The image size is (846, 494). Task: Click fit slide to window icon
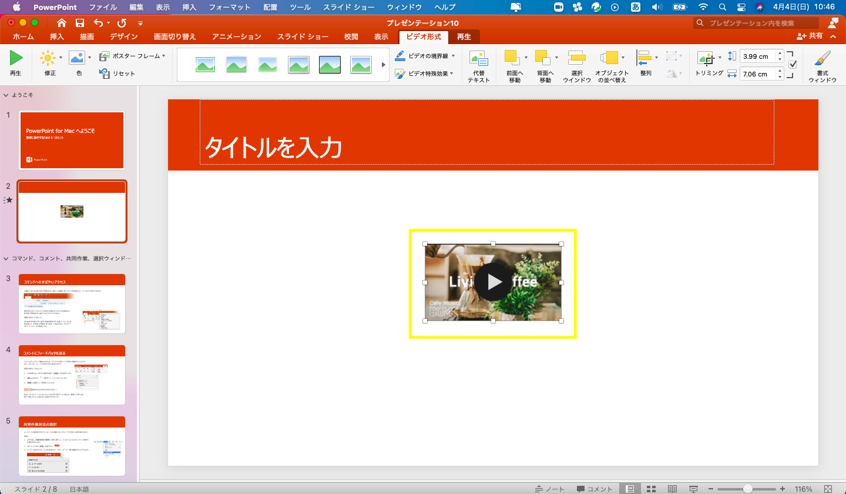click(x=828, y=489)
